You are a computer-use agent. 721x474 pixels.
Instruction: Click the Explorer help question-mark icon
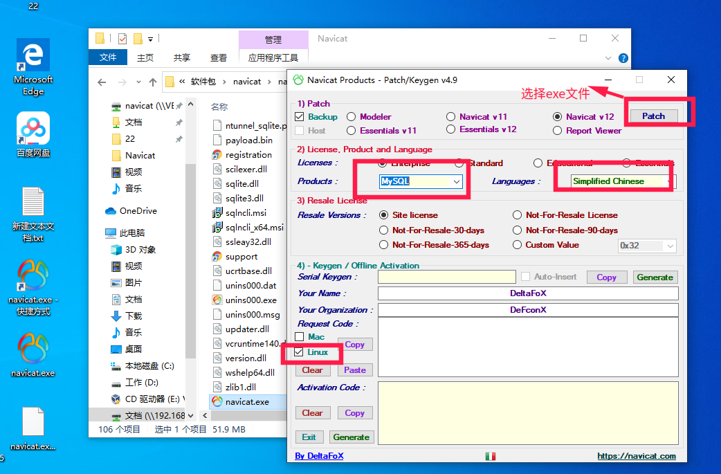click(623, 58)
